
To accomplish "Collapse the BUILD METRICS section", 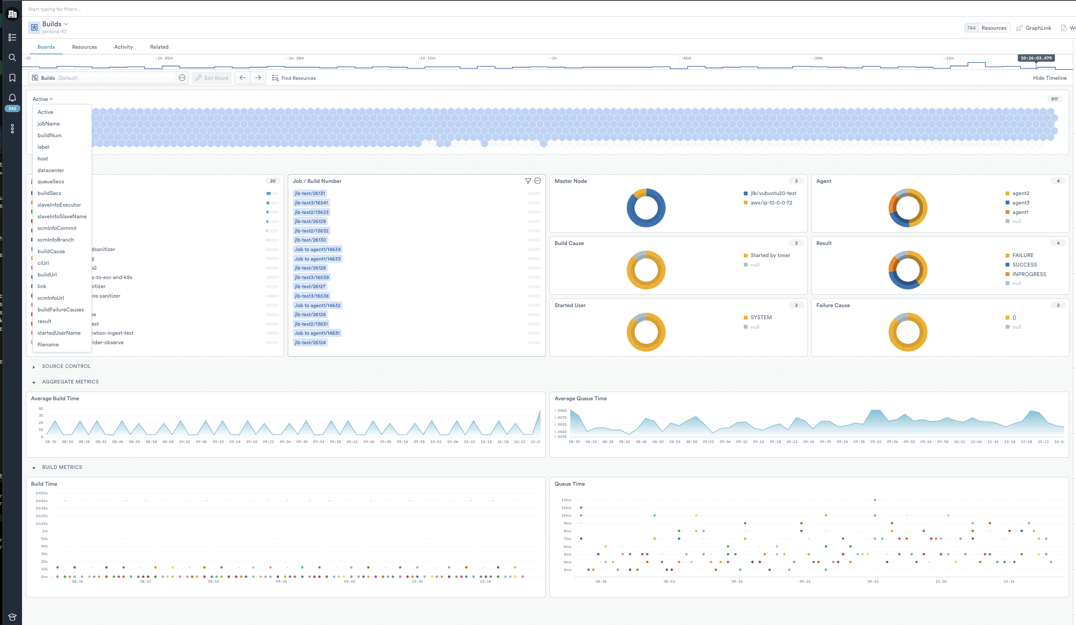I will (x=34, y=468).
